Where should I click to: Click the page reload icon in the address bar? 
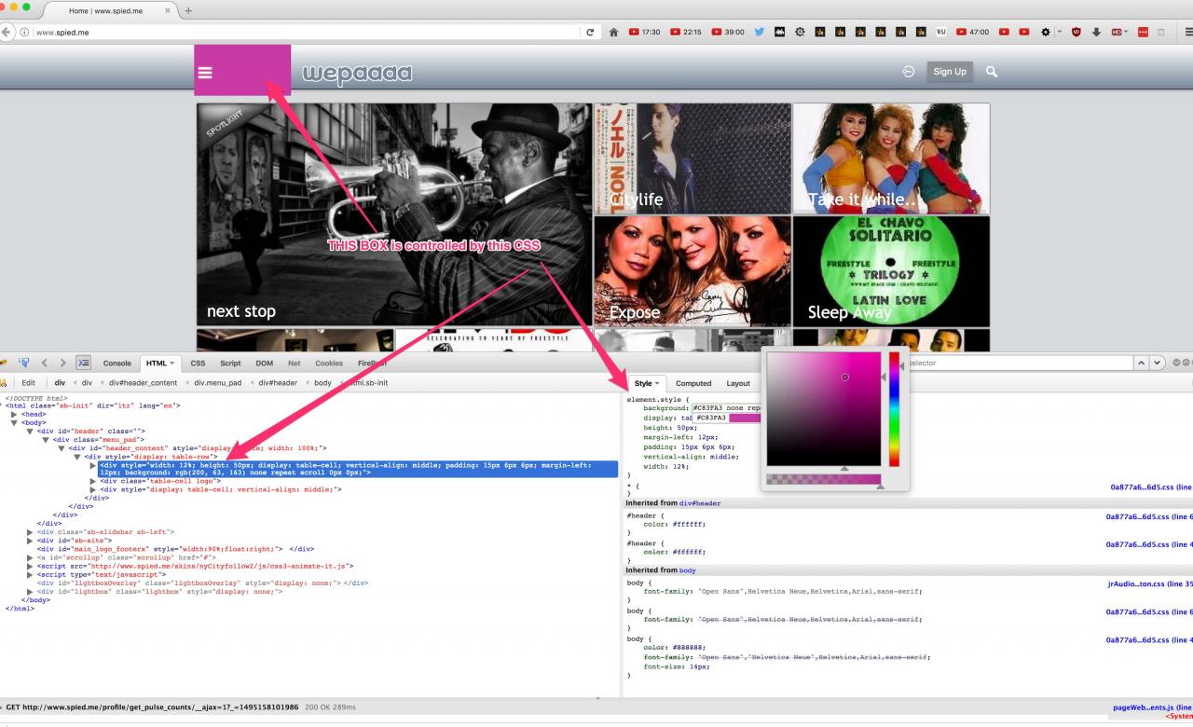(590, 33)
